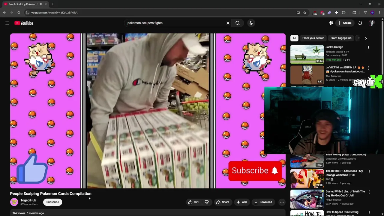This screenshot has height=216, width=384.
Task: Bookmark this page with the star
Action: [305, 13]
